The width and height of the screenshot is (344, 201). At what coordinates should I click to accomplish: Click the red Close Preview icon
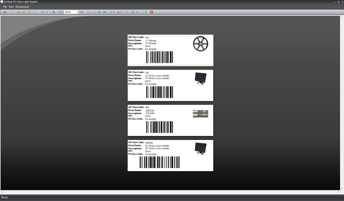(x=152, y=12)
